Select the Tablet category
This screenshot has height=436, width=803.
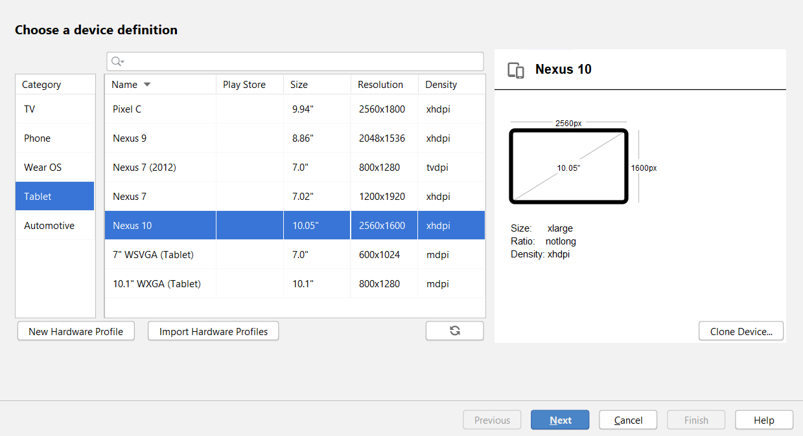(x=55, y=197)
